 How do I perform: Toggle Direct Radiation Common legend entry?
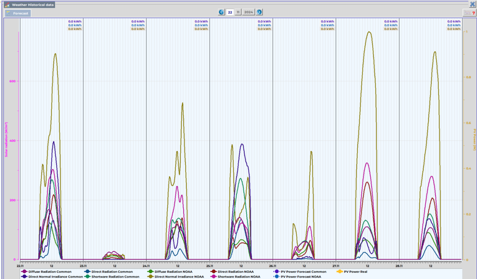pos(108,271)
